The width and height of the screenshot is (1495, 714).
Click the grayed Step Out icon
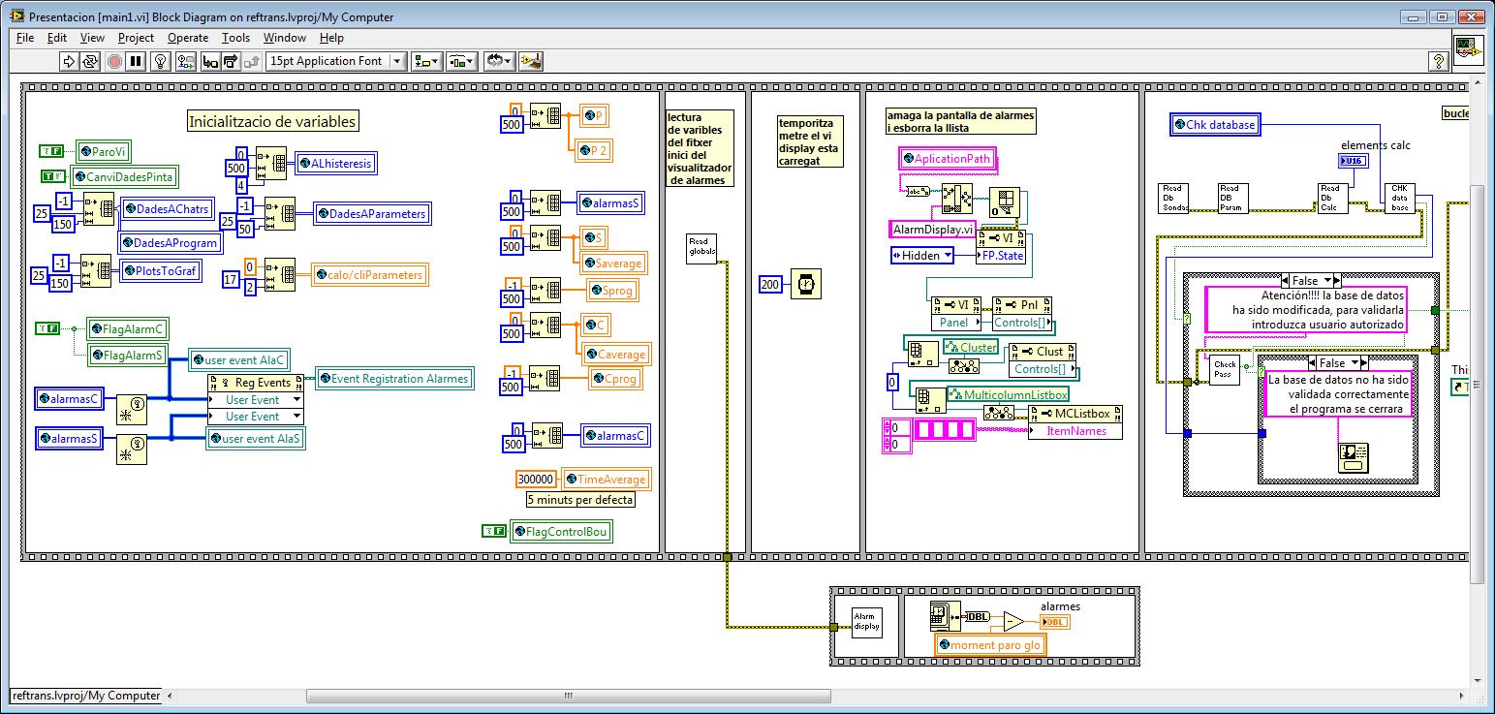click(251, 61)
